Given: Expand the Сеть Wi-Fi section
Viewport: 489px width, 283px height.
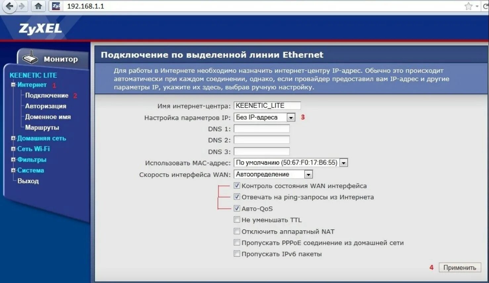Looking at the screenshot, I should (13, 149).
